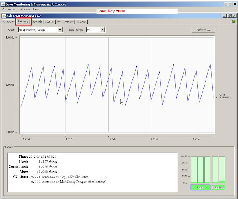This screenshot has width=238, height=199.
Task: Click the 17:58 time axis label
Action: (197, 139)
